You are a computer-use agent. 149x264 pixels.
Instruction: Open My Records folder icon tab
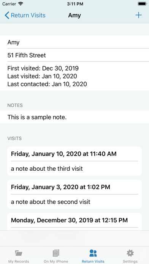coord(19,253)
